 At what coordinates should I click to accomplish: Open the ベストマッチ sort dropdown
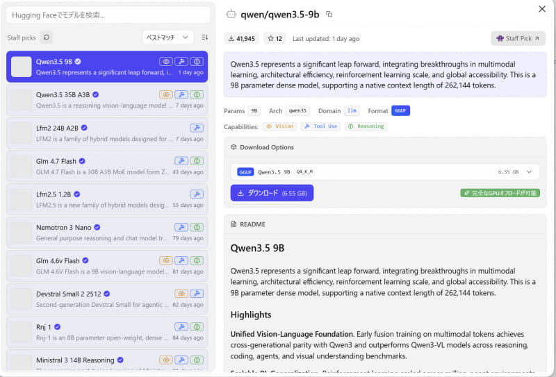click(167, 37)
